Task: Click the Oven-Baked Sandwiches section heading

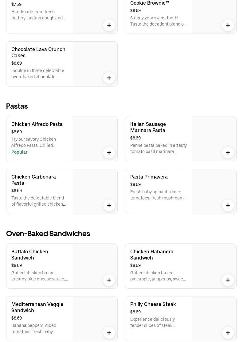Action: point(48,234)
